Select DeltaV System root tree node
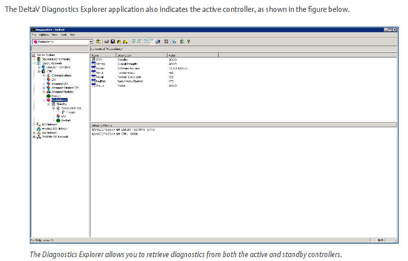The height and width of the screenshot is (261, 408). point(46,55)
